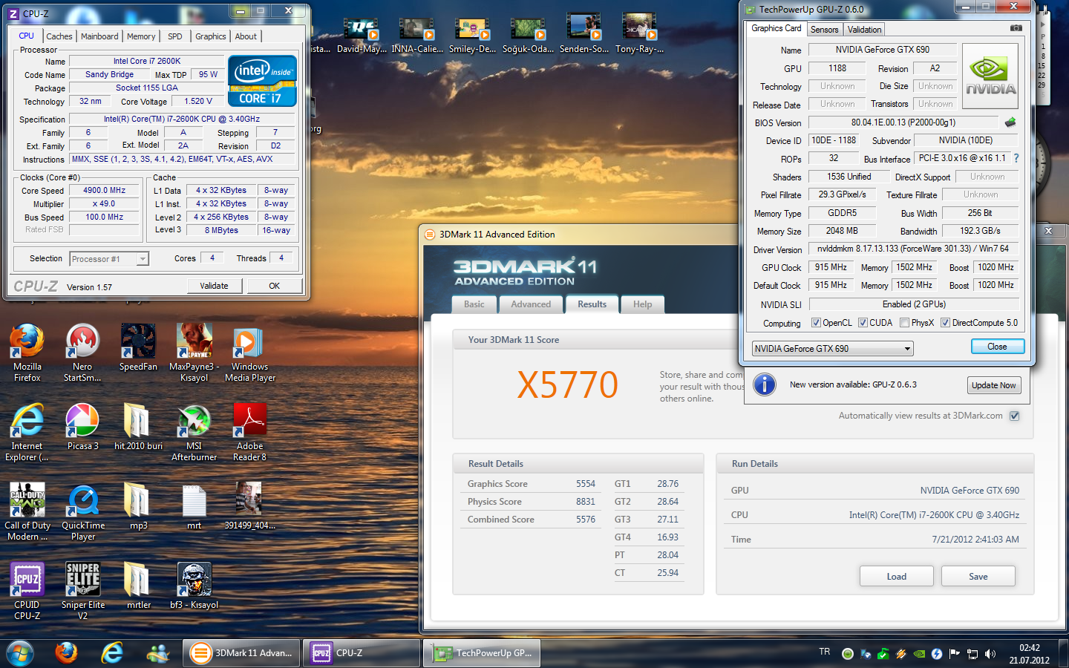Click Save in Run Details
The width and height of the screenshot is (1069, 668).
point(978,577)
